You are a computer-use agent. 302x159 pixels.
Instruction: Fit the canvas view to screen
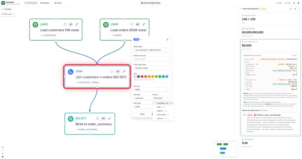3,153
